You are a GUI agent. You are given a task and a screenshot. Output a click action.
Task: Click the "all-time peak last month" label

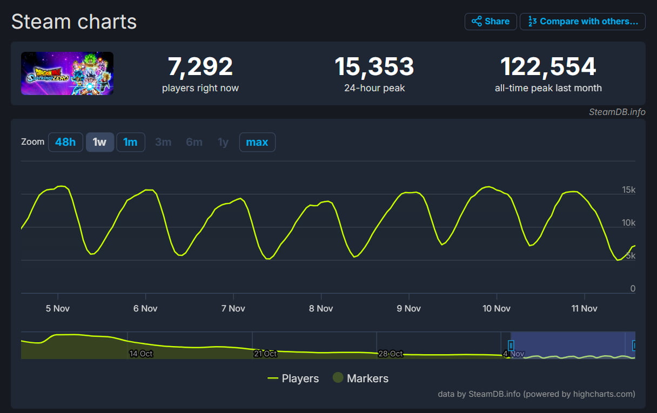click(x=548, y=87)
